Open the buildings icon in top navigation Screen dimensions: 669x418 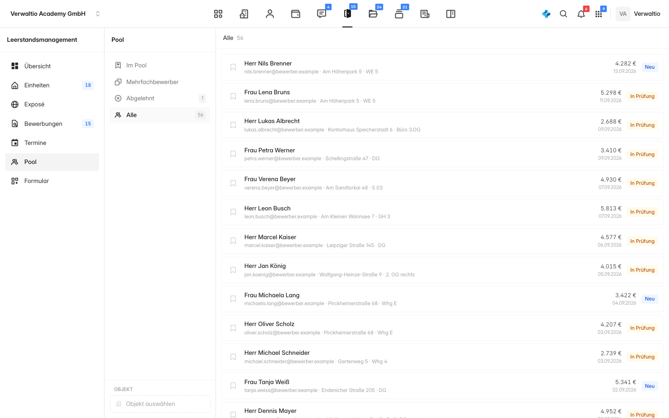[x=244, y=14]
